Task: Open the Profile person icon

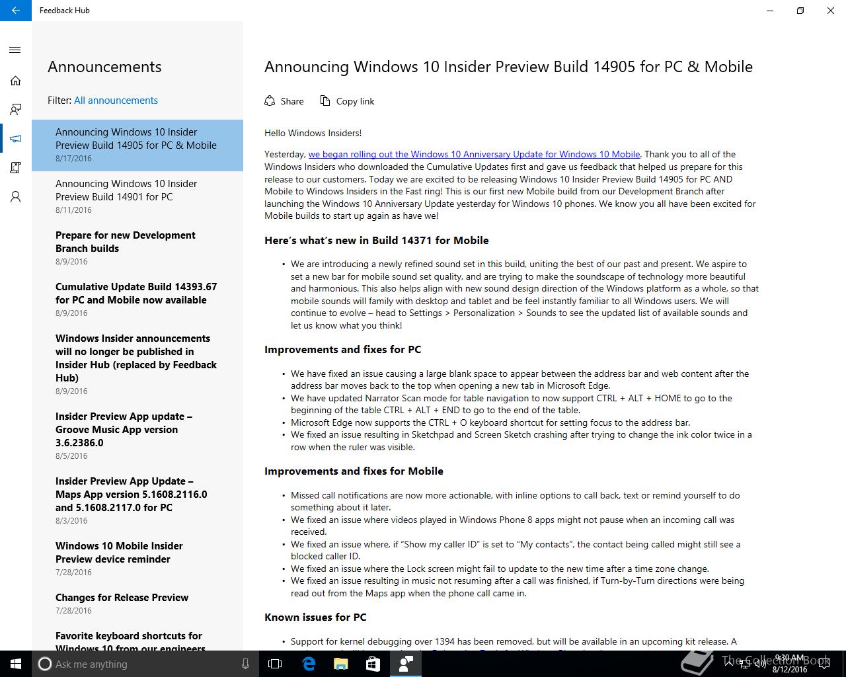Action: (x=16, y=197)
